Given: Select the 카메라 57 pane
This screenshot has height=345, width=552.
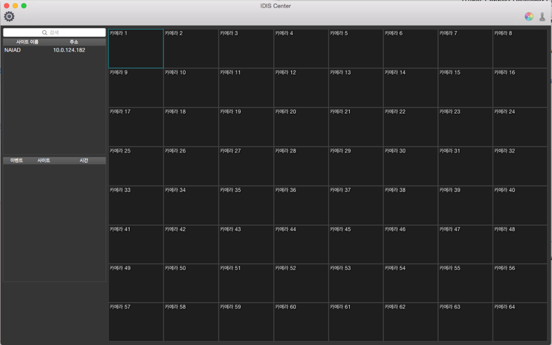Looking at the screenshot, I should click(x=136, y=322).
